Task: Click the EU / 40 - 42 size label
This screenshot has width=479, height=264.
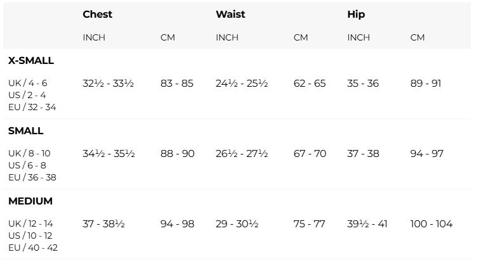Action: (x=33, y=248)
